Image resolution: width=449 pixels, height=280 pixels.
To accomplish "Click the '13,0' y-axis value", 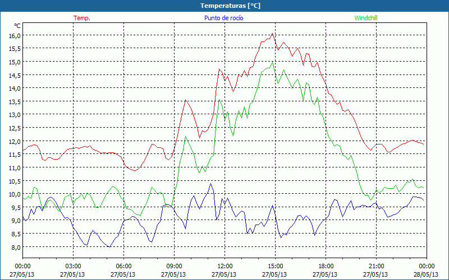I will (x=15, y=115).
